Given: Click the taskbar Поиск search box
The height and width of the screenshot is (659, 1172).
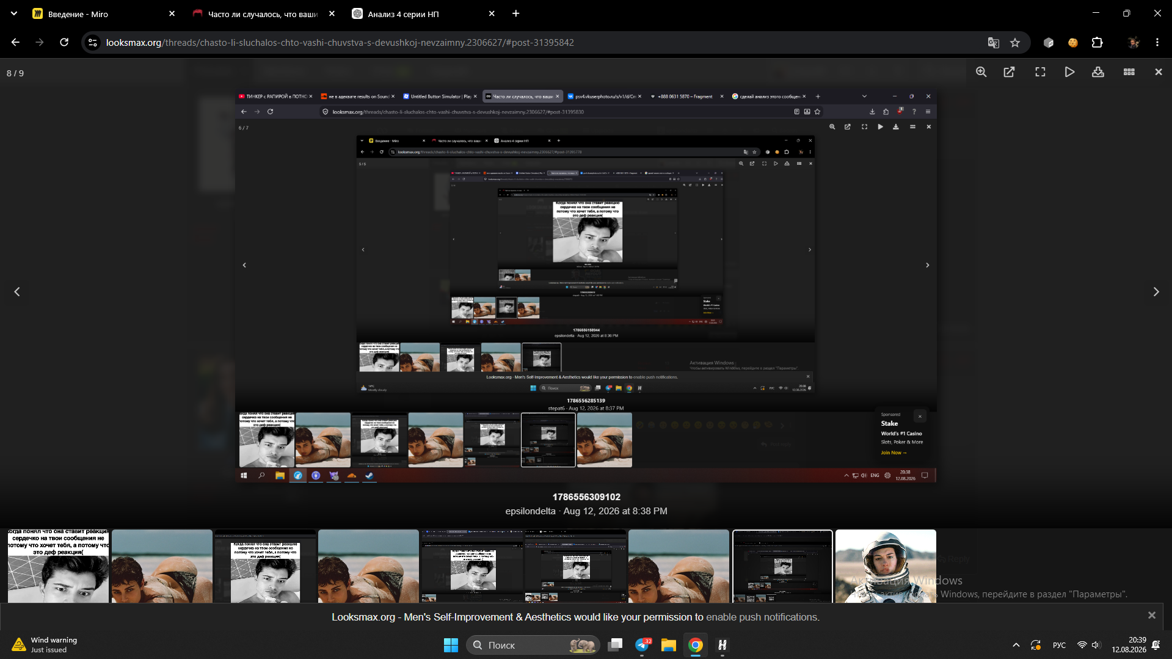Looking at the screenshot, I should pos(533,645).
